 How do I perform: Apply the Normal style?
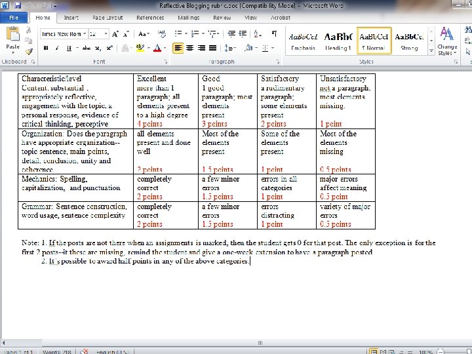click(374, 41)
